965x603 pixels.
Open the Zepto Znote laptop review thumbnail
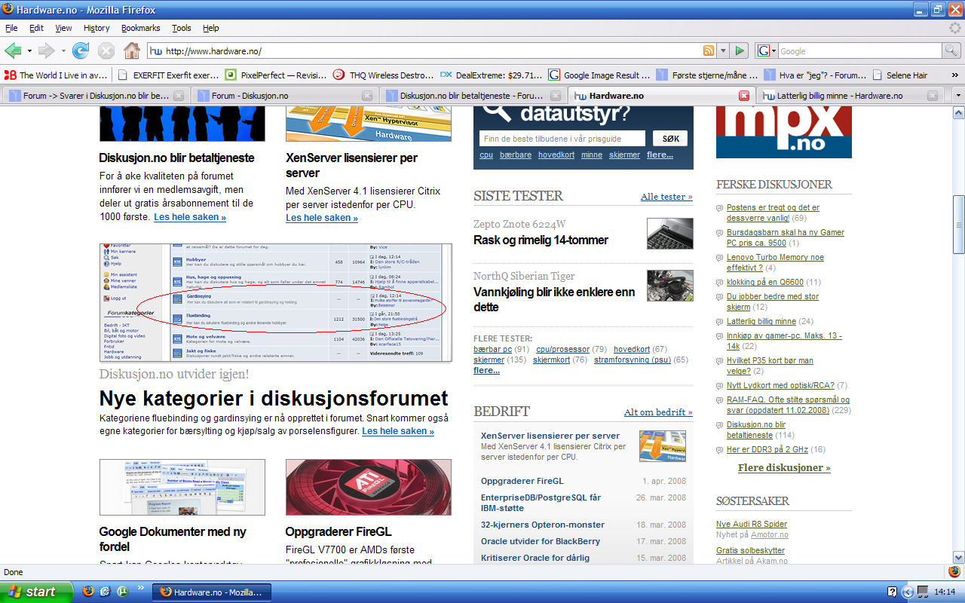point(669,234)
